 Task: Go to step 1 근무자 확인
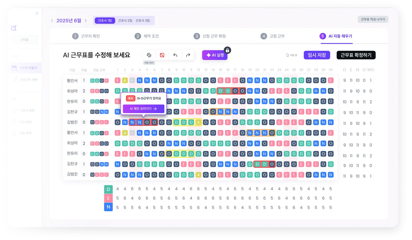86,36
